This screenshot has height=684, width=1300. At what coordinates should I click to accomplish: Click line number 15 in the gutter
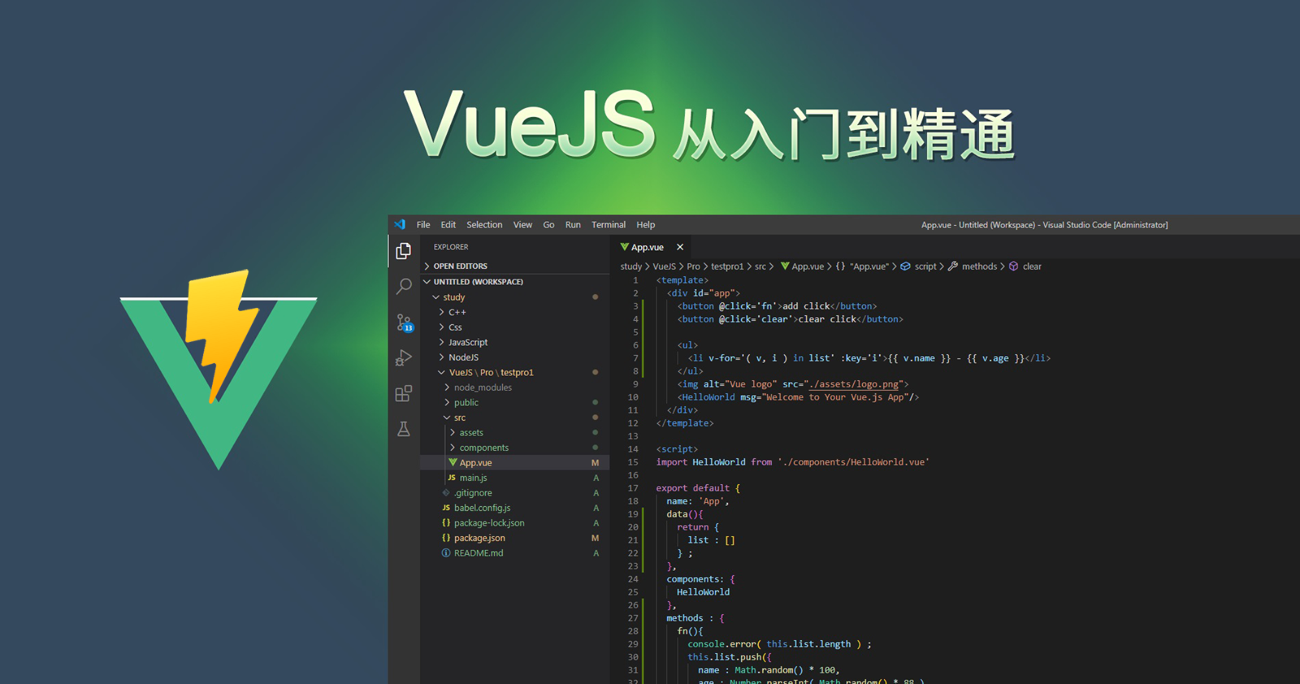click(633, 462)
